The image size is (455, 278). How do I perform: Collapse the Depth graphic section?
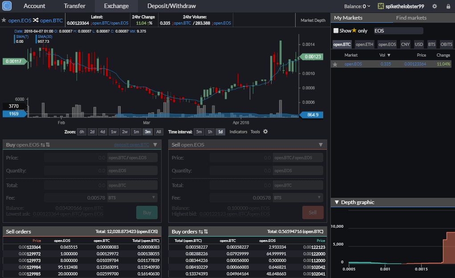337,202
